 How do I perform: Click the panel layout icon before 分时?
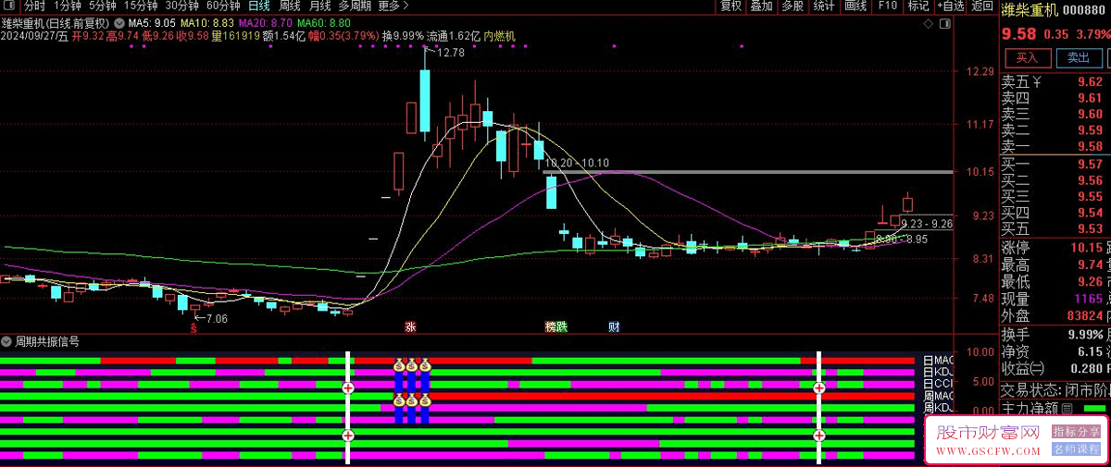click(8, 6)
